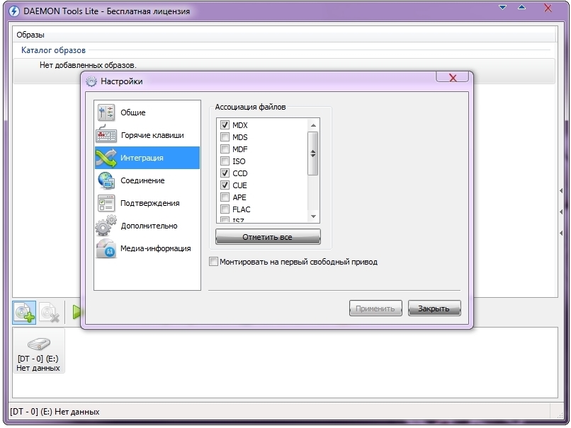Select the [DT - 0] (E:) virtual drive
Image resolution: width=571 pixels, height=428 pixels.
(x=38, y=351)
